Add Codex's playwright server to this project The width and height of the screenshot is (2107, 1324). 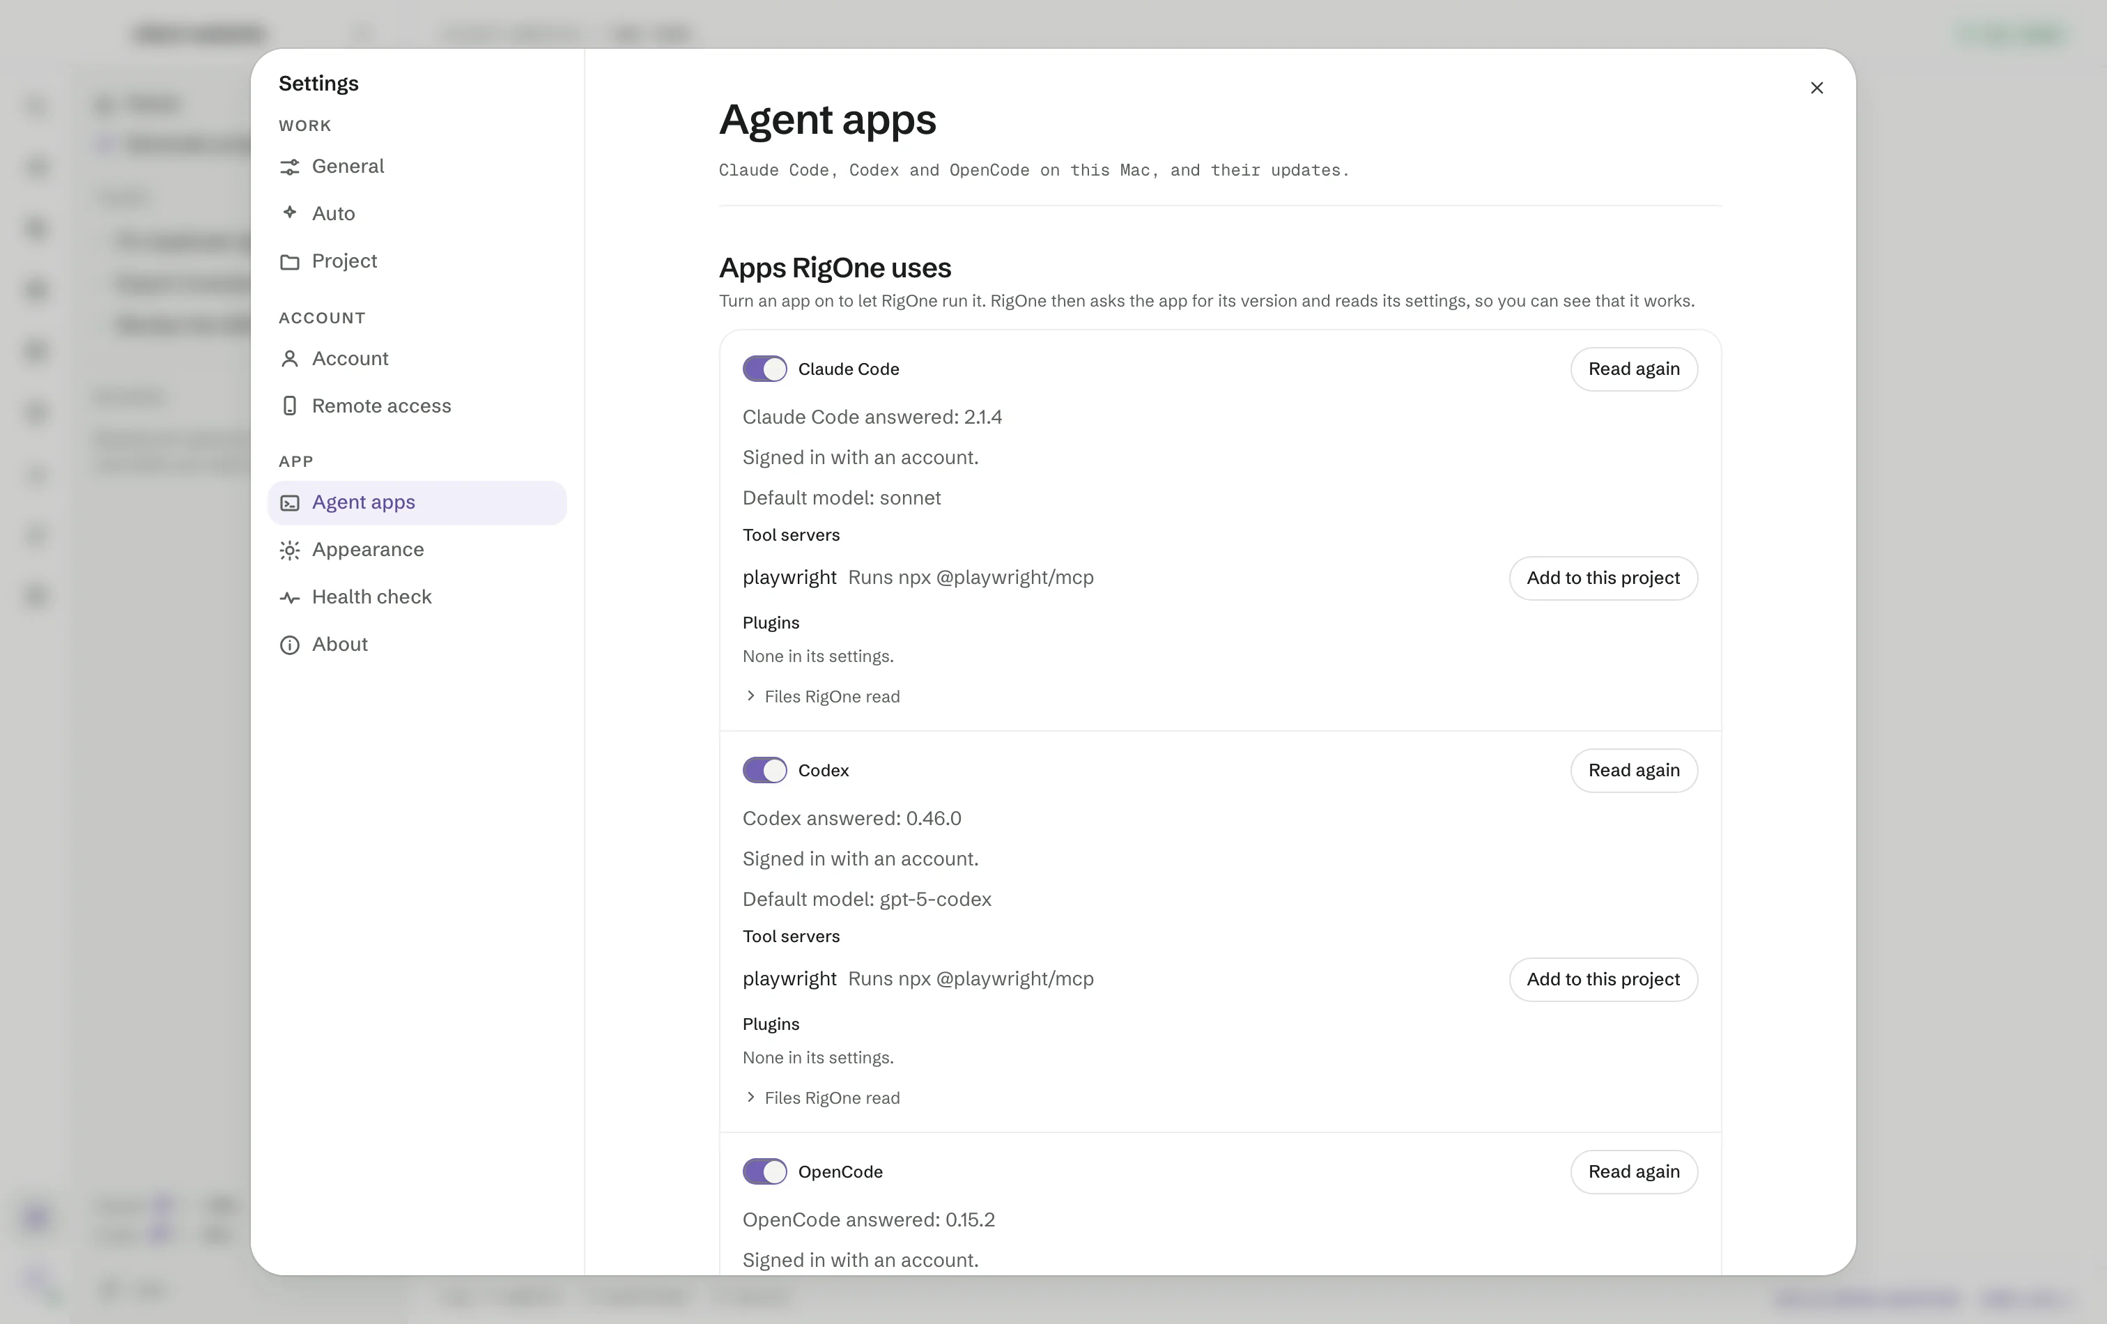(1603, 979)
